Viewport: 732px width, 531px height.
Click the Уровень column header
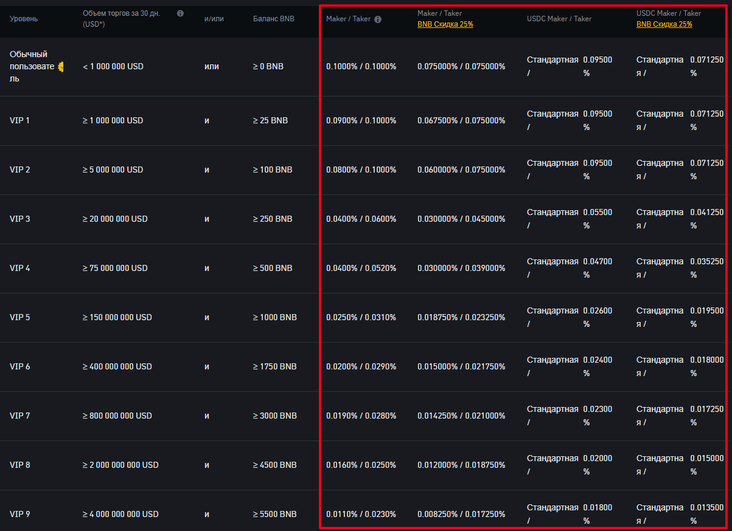tap(24, 19)
